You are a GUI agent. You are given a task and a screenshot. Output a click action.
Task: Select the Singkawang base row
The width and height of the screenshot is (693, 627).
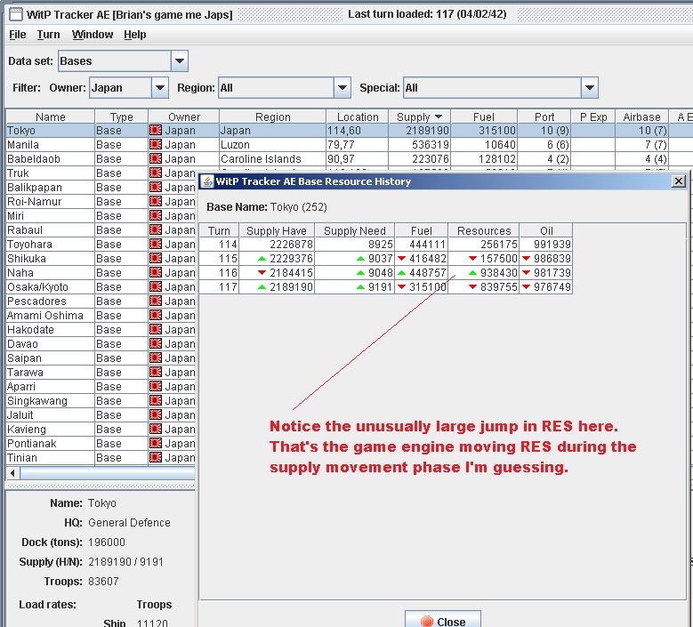[x=101, y=401]
